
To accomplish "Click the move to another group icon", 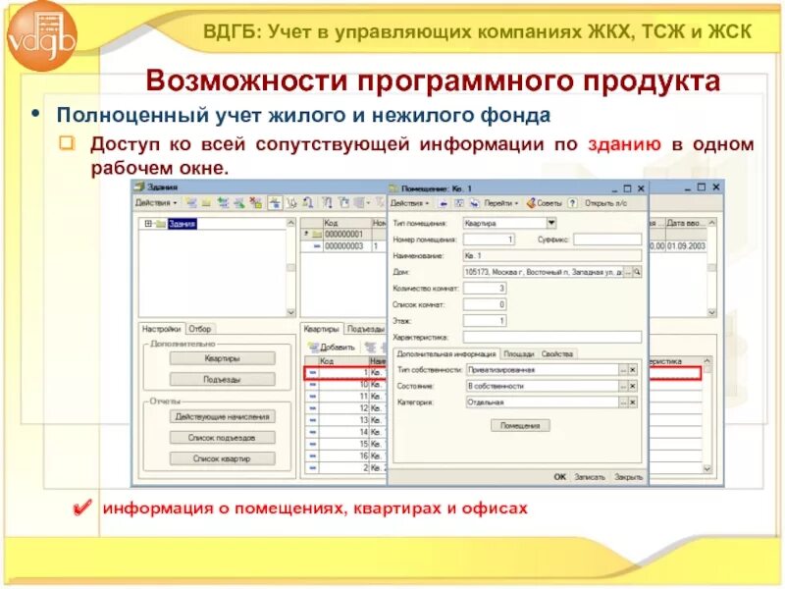I will coord(291,203).
